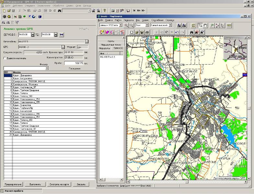Click the Автомобиль field 'ВАЗ 1111'

pos(52,41)
